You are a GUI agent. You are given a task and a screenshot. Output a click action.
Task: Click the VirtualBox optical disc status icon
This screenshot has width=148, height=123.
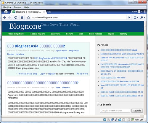pyautogui.click(x=108, y=120)
